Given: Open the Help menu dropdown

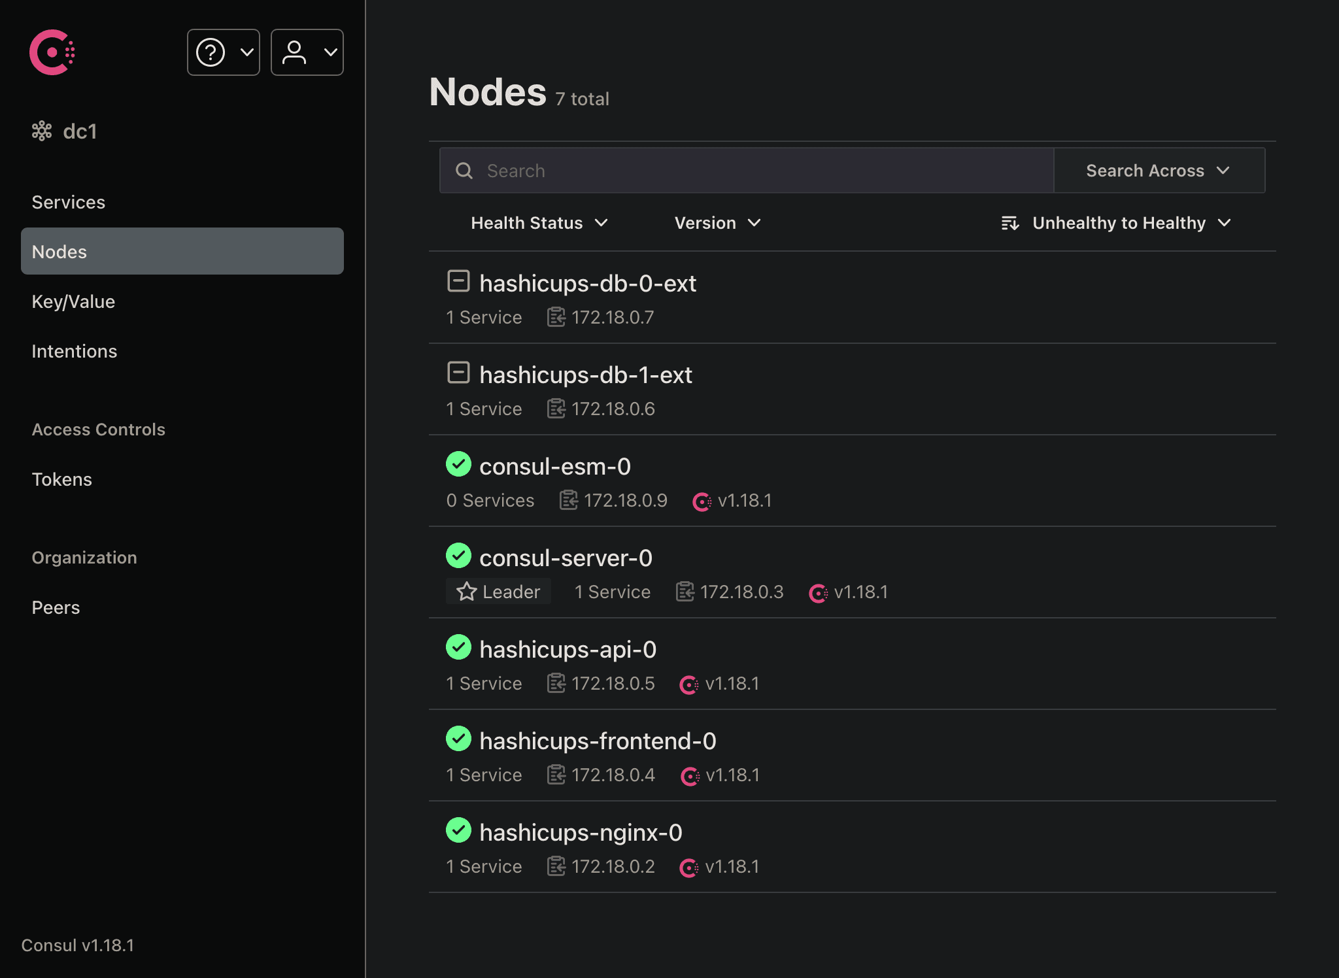Looking at the screenshot, I should point(224,52).
